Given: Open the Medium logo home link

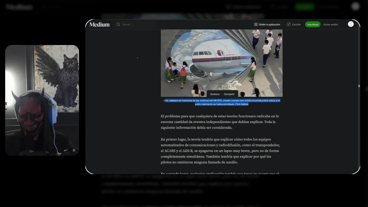Looking at the screenshot, I should [99, 24].
